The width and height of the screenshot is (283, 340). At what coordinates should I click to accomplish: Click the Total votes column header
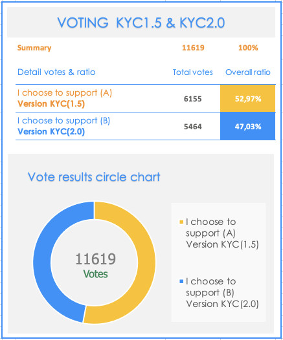pos(192,72)
